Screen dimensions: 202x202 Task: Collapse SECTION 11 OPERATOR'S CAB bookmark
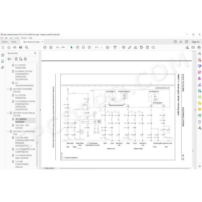(x=8, y=132)
